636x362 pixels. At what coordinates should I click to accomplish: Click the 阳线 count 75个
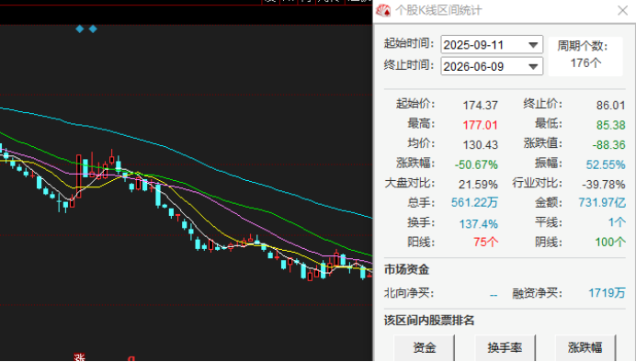coord(485,242)
